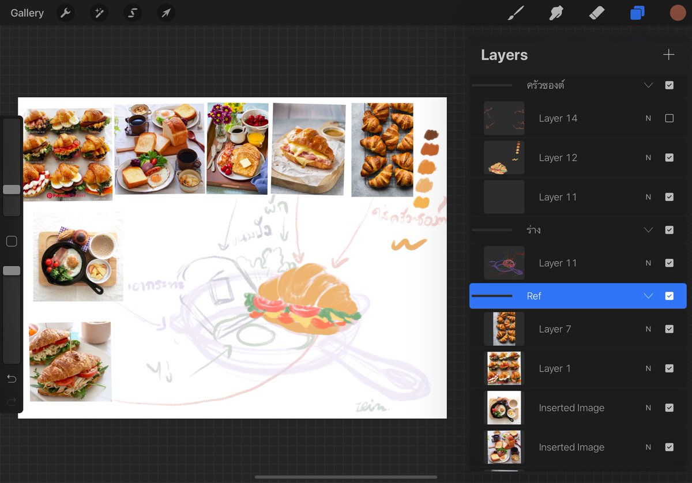Open blend mode N for Layer 7

[x=648, y=329]
